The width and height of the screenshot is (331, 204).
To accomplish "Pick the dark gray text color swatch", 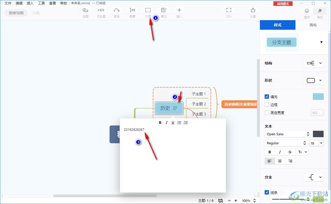I will 318,134.
